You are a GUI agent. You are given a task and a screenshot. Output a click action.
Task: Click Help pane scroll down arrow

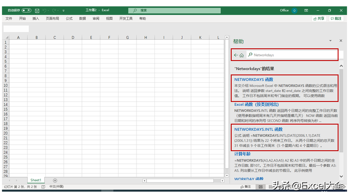click(341, 176)
